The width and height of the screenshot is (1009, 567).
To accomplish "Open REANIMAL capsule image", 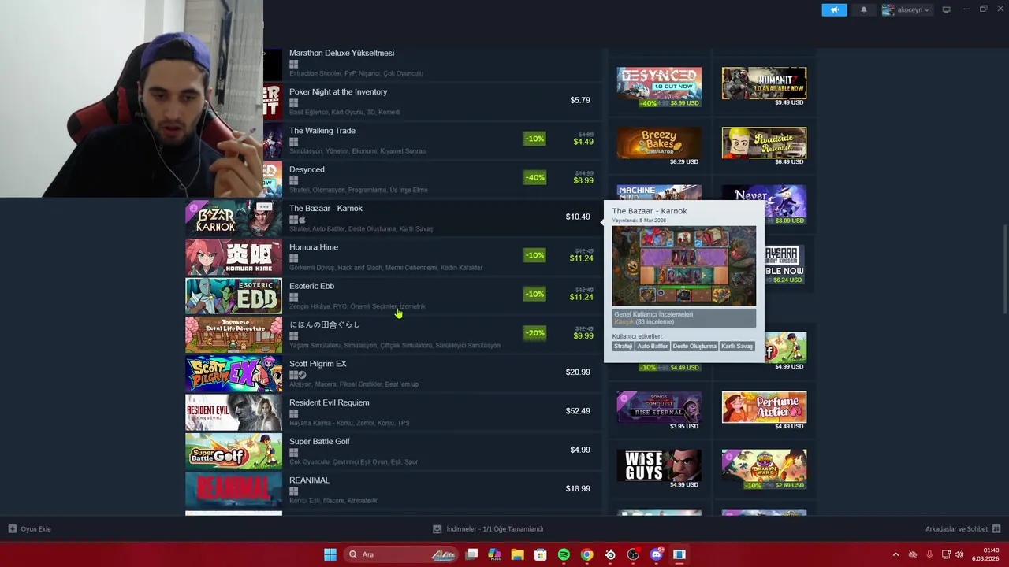I will (233, 490).
